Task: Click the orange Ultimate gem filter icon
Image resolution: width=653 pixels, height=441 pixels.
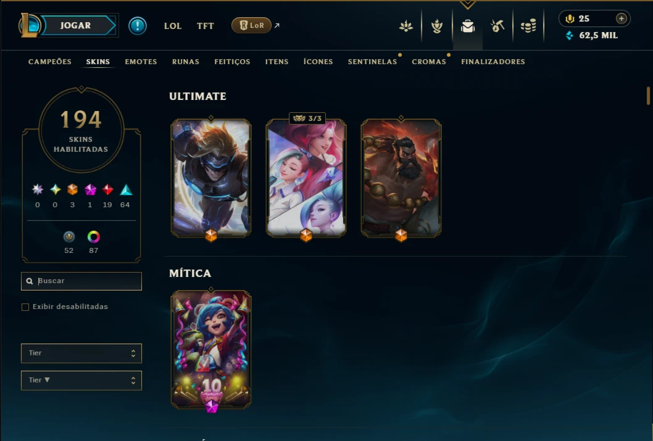Action: (72, 190)
